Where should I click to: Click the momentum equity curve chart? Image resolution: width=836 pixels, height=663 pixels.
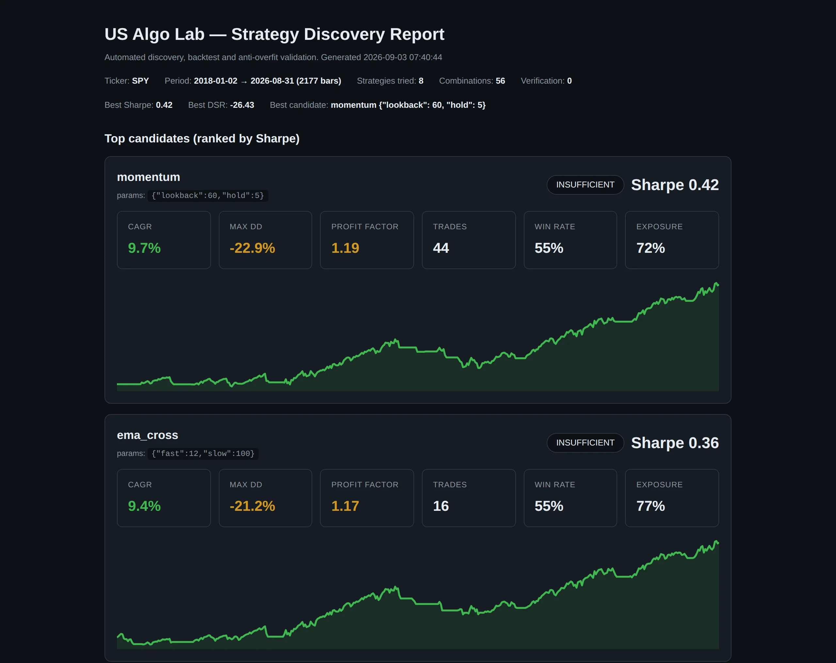click(x=418, y=336)
